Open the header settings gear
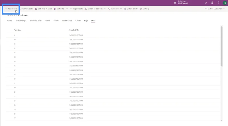Screen dimensions: 228x126 [x=212, y=3]
